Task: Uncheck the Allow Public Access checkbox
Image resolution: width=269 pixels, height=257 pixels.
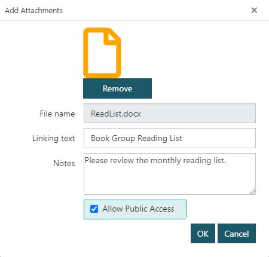Action: (94, 209)
